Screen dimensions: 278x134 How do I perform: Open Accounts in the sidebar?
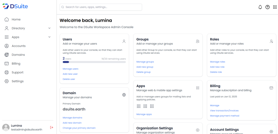pos(18,46)
